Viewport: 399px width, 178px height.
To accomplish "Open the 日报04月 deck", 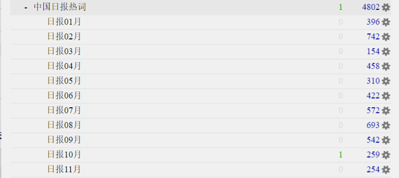I will point(64,66).
